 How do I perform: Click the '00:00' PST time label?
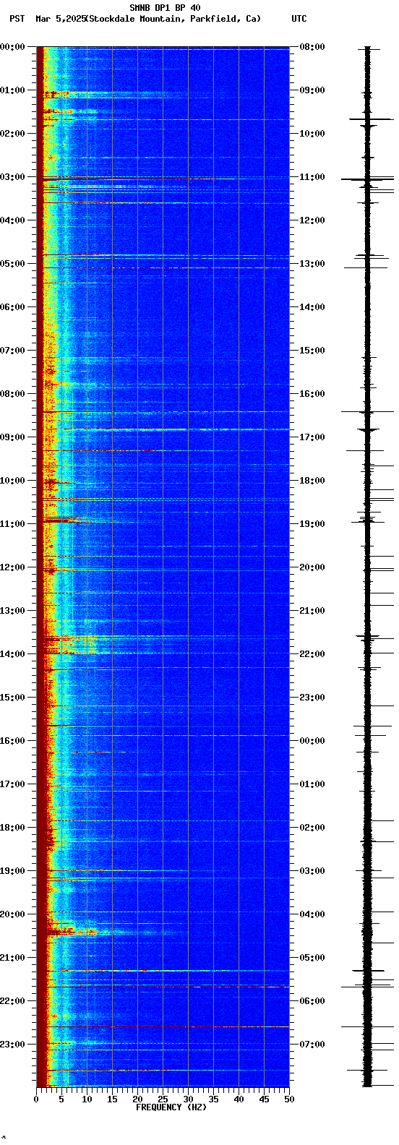click(13, 47)
